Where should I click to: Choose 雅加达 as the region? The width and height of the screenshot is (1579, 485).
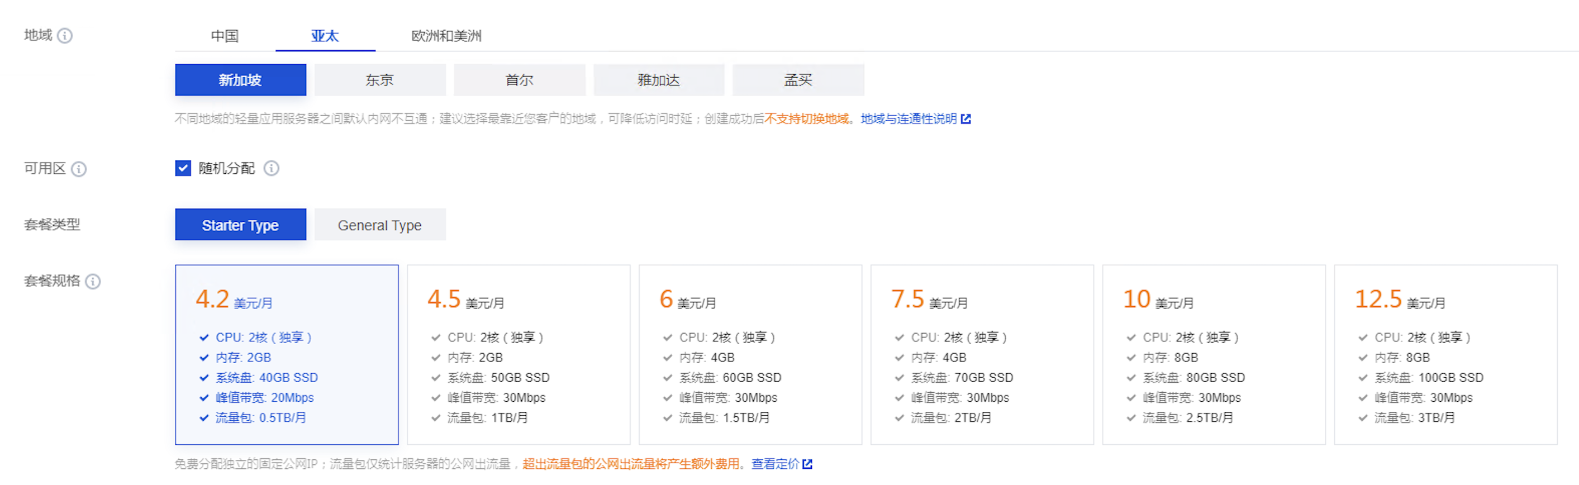click(x=658, y=80)
